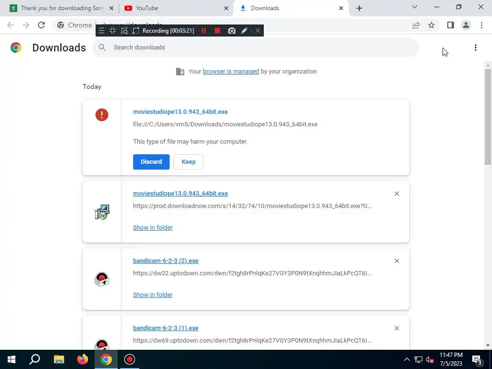Keep the dangerous moviestudiope download
Screen dimensions: 492x369
coord(188,162)
